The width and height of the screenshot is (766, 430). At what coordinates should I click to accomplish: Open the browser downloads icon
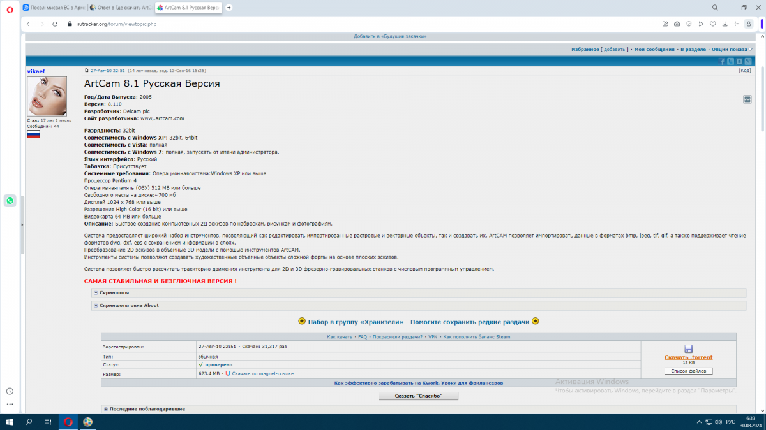(x=725, y=24)
